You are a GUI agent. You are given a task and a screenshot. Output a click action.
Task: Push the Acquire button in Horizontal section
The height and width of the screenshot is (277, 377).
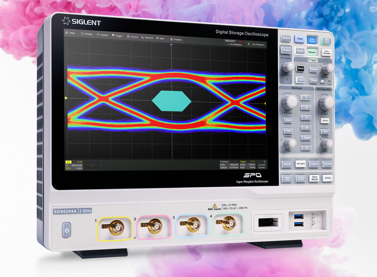(325, 121)
